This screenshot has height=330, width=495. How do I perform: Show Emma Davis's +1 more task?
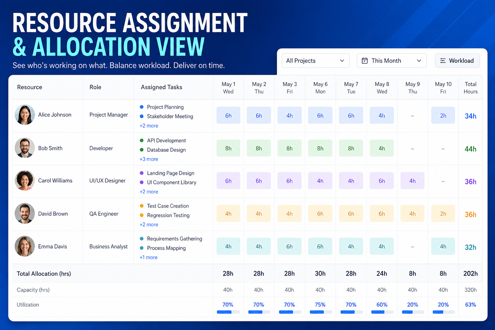149,257
